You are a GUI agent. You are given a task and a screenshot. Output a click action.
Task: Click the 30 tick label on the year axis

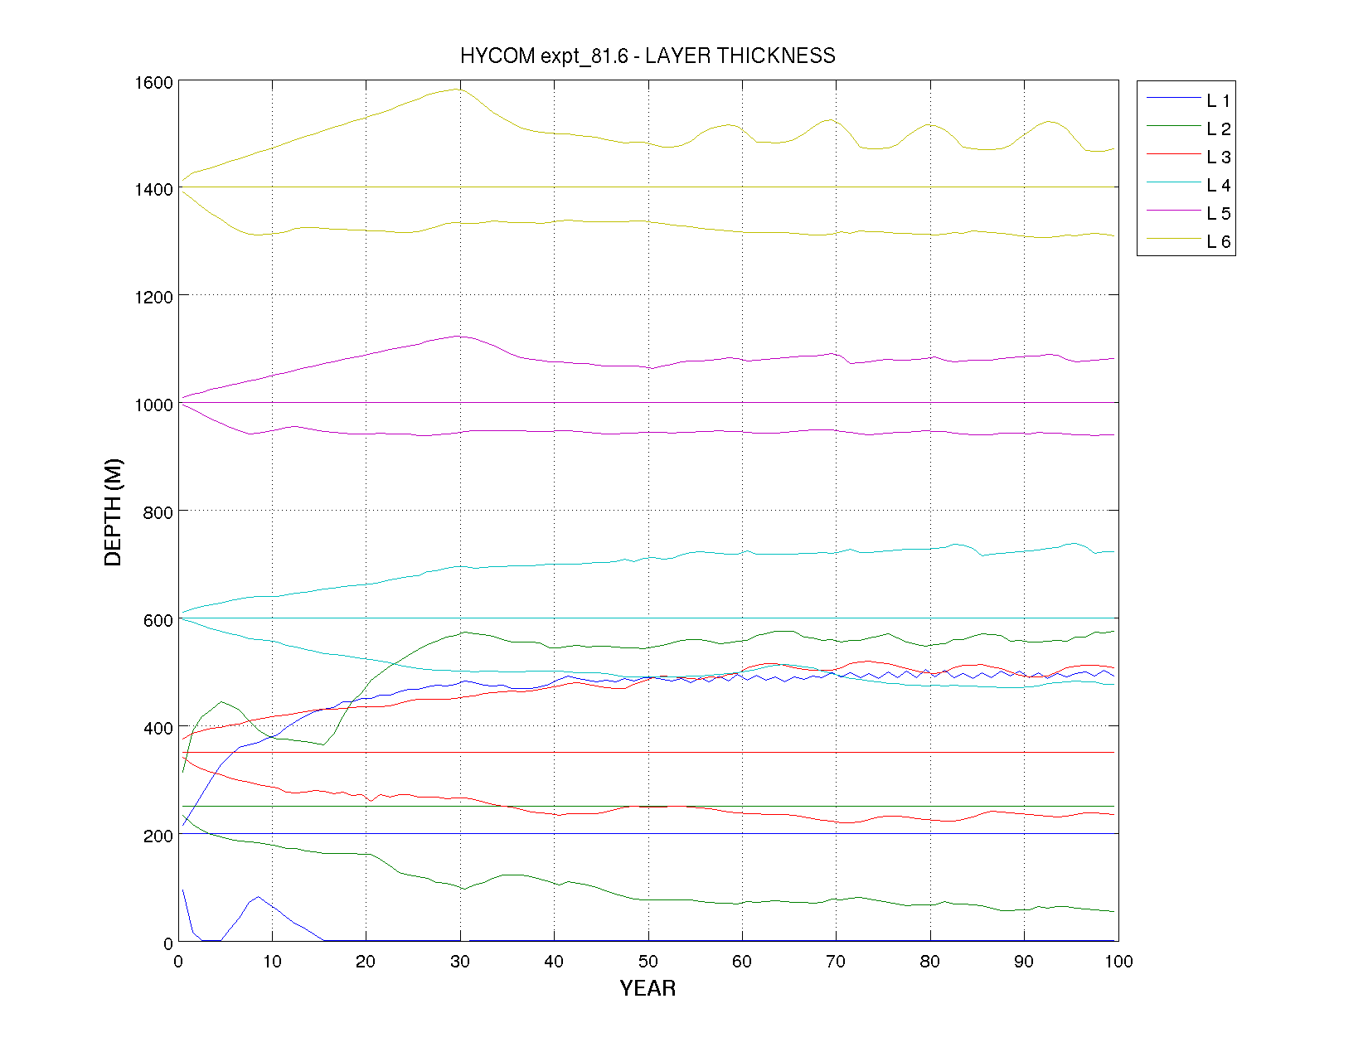tap(459, 962)
